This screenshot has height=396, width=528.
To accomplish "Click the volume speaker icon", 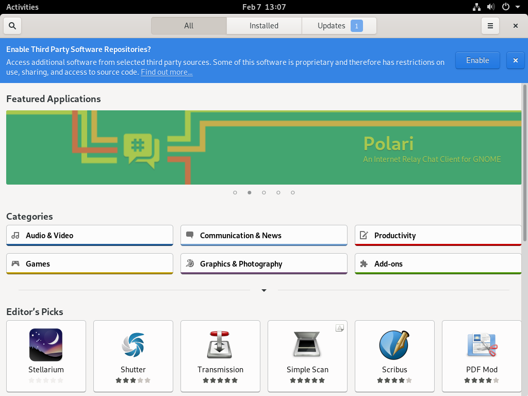I will tap(491, 7).
